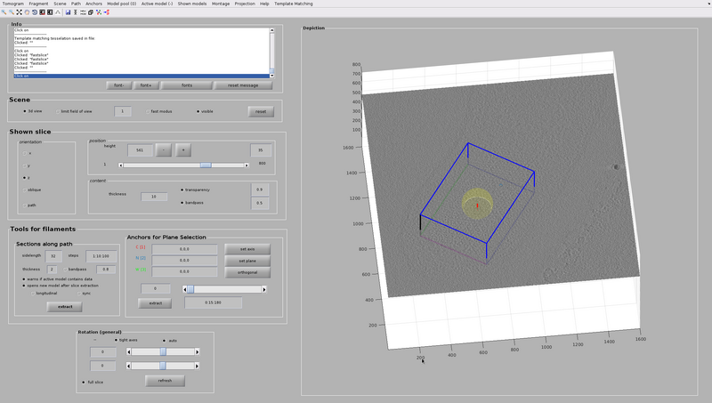Screen dimensions: 712x403
Task: Toggle the limit field of view option
Action: 59,111
